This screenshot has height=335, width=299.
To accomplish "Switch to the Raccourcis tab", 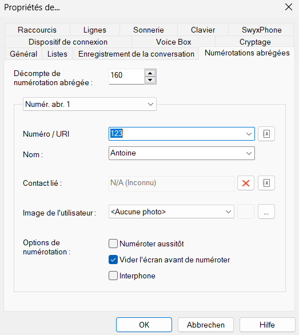I will pyautogui.click(x=37, y=30).
